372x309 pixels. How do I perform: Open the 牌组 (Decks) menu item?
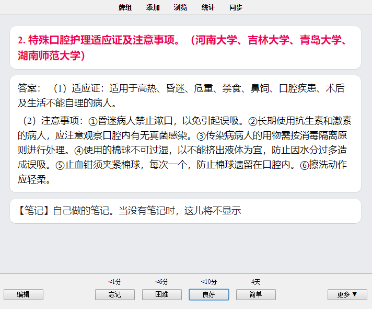(x=125, y=7)
